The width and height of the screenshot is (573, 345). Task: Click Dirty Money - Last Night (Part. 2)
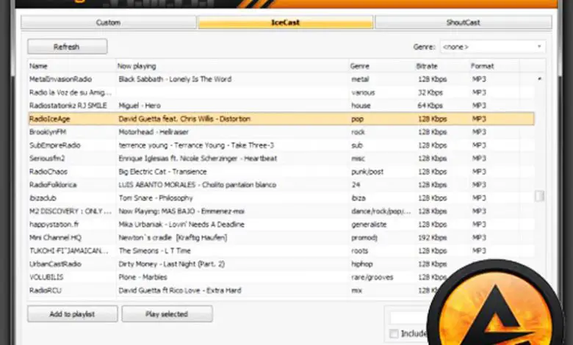pyautogui.click(x=171, y=264)
